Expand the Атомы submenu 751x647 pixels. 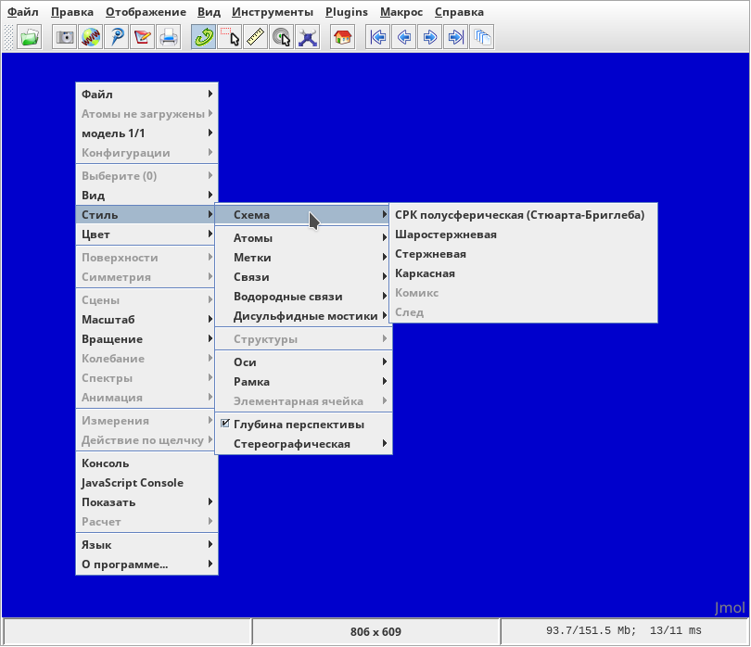tap(304, 238)
